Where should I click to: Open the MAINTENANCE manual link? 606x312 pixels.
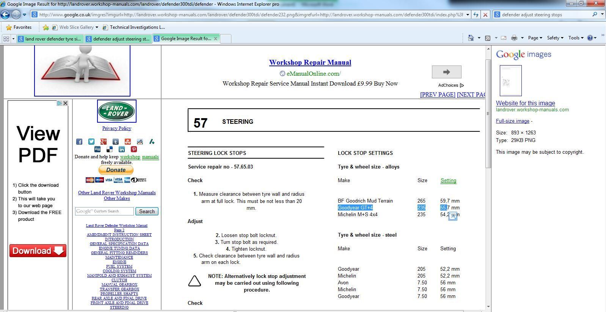click(x=119, y=257)
